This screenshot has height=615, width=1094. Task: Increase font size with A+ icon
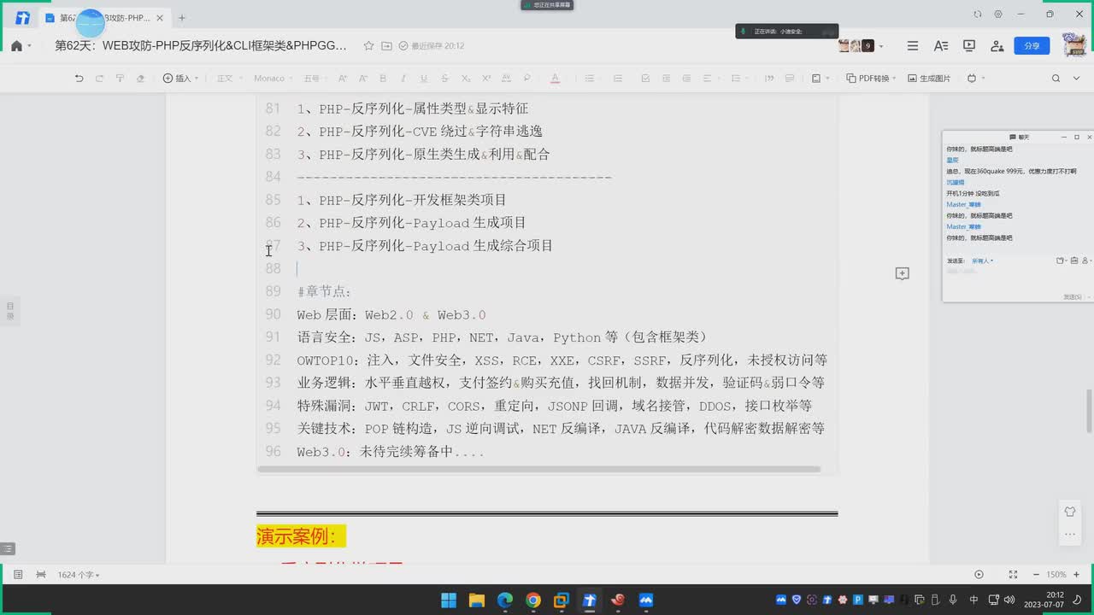click(342, 79)
